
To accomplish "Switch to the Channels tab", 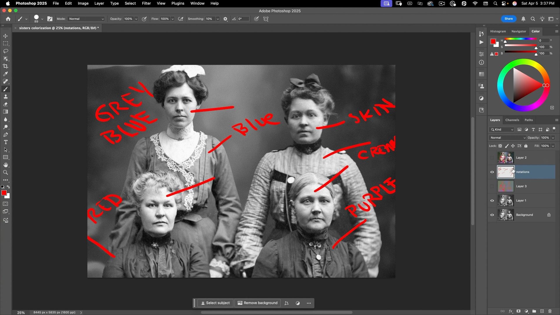I will pos(512,120).
